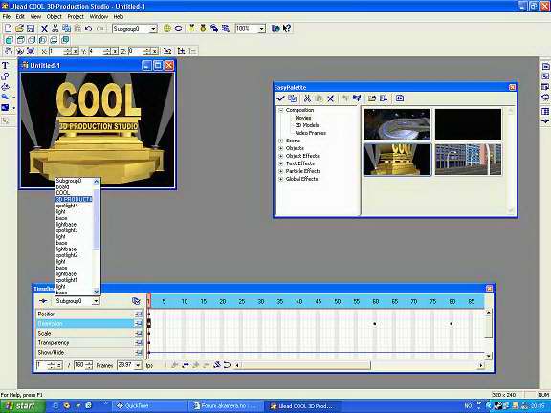
Task: Select the Movies item under Composition
Action: coord(303,118)
